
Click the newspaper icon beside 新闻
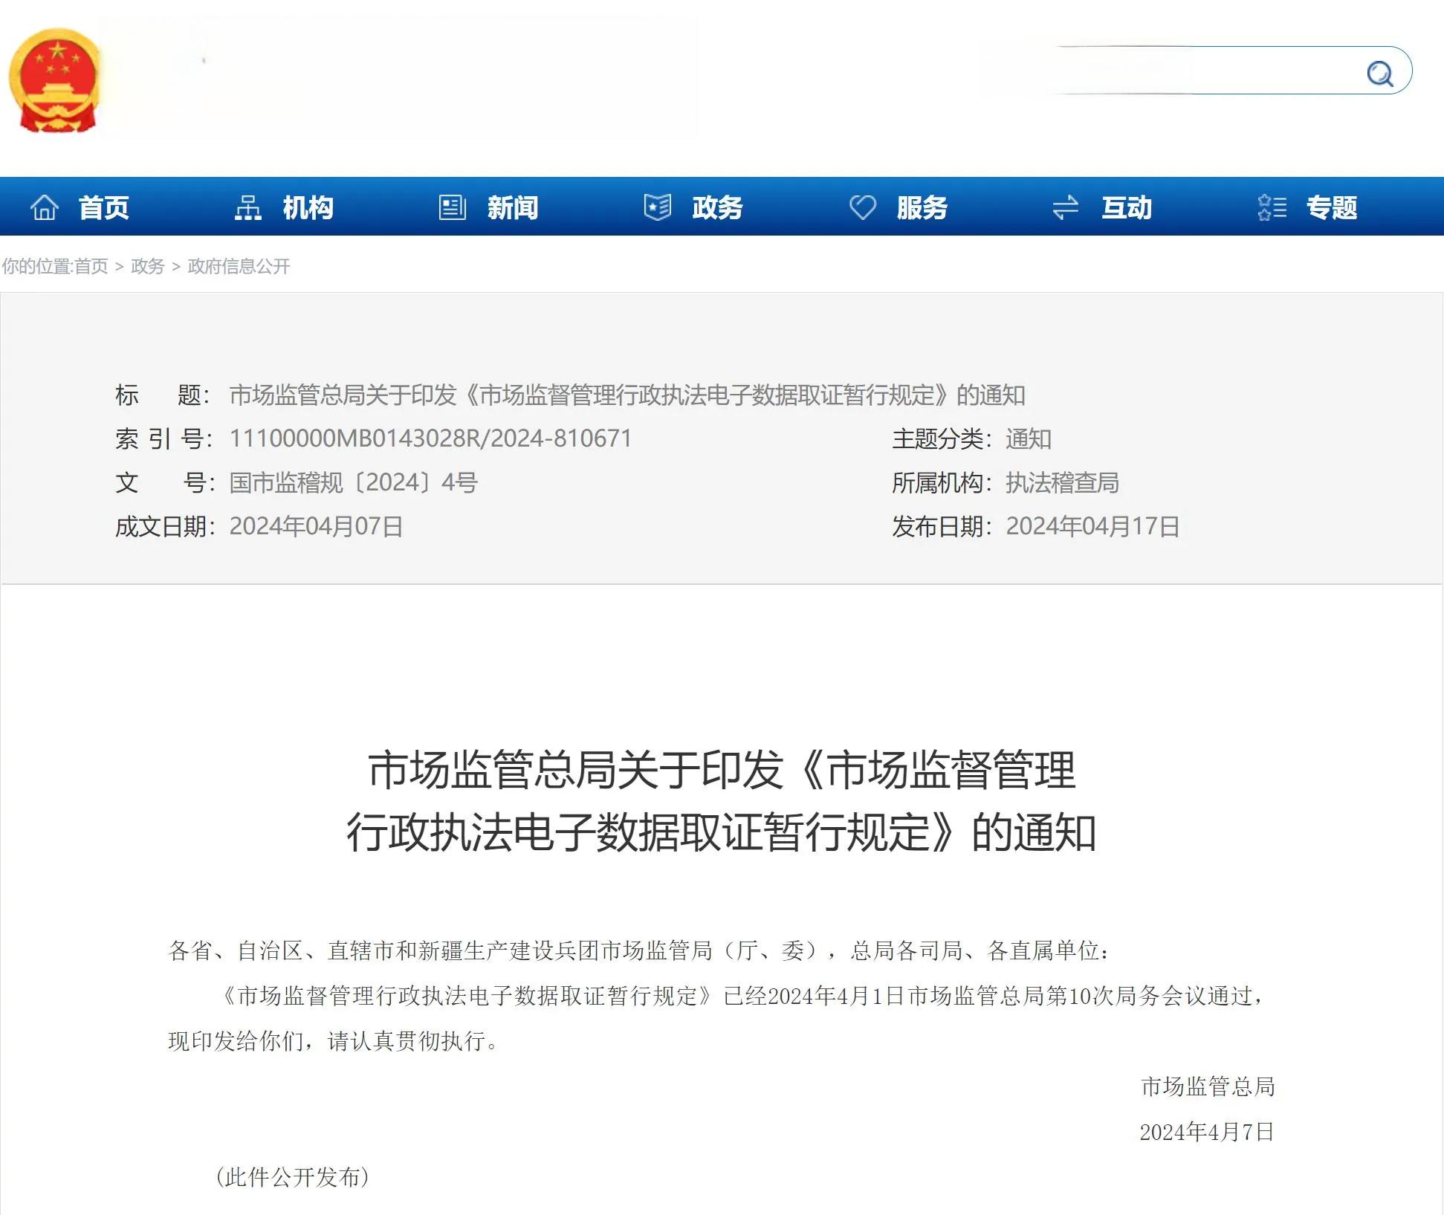coord(452,207)
